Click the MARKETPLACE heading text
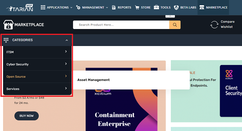Viewport: 242px width, 131px height. pyautogui.click(x=29, y=25)
